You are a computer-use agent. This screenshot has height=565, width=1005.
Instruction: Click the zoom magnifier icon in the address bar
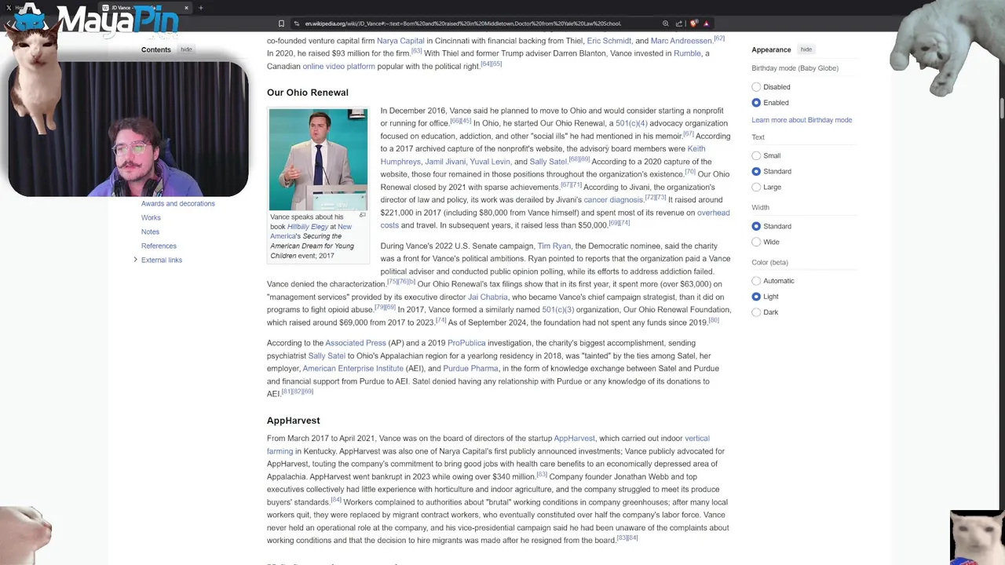(666, 24)
